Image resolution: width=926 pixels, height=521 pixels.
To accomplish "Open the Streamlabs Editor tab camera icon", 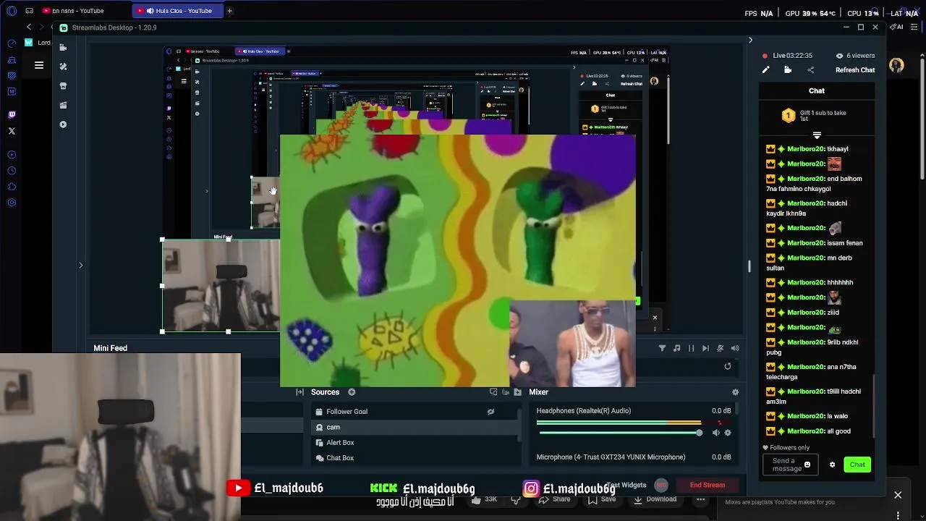I will pos(63,47).
